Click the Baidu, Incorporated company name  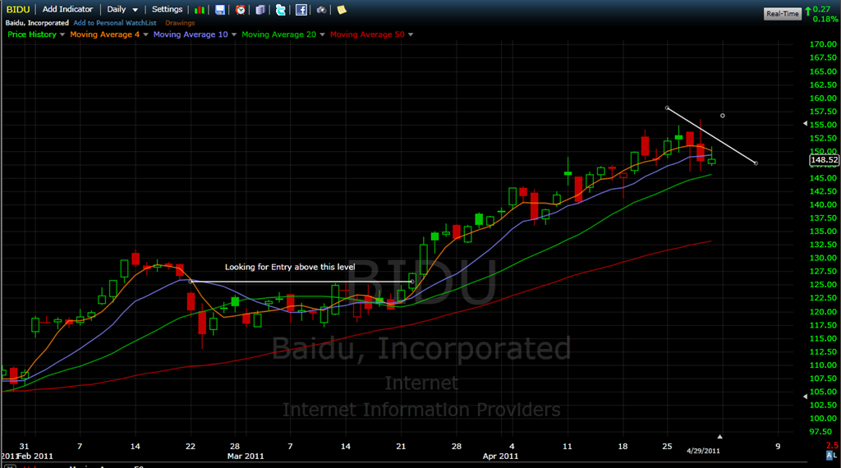(x=37, y=22)
